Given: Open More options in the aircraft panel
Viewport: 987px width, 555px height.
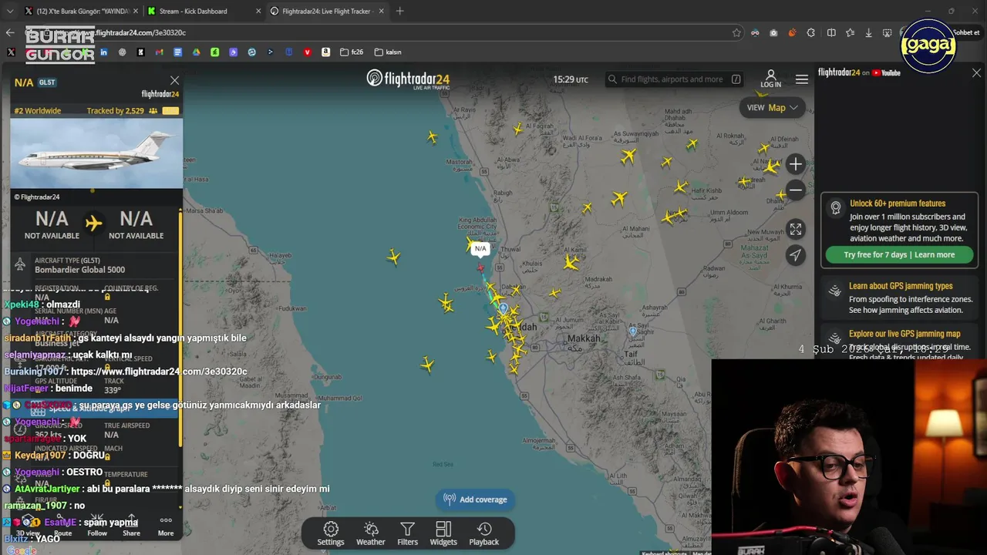Looking at the screenshot, I should pyautogui.click(x=166, y=526).
